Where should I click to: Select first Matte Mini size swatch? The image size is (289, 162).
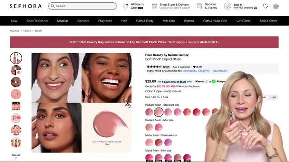click(149, 157)
